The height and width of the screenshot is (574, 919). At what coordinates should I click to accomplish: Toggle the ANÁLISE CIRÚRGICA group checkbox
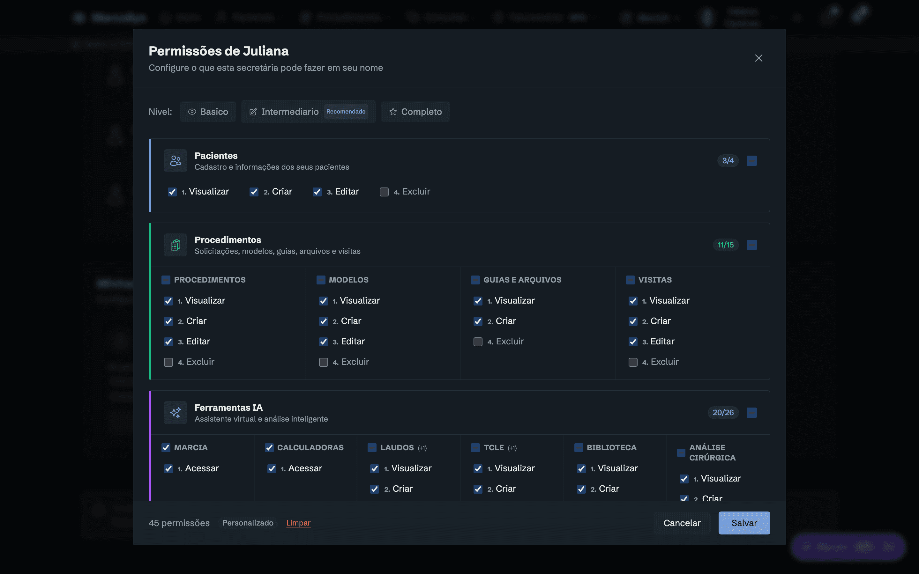[681, 453]
